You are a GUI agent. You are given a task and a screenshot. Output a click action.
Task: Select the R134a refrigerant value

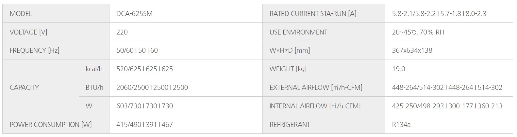coord(401,125)
